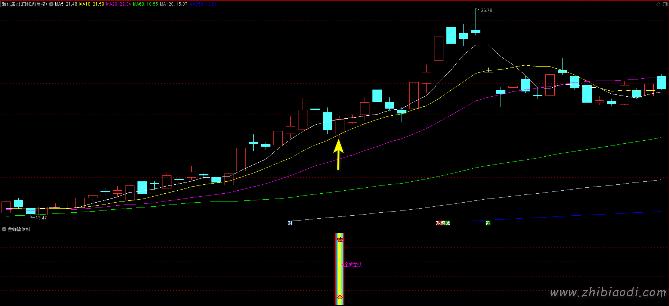Click the green 跌 marker on time axis
This screenshot has height=306, width=669.
pyautogui.click(x=488, y=223)
